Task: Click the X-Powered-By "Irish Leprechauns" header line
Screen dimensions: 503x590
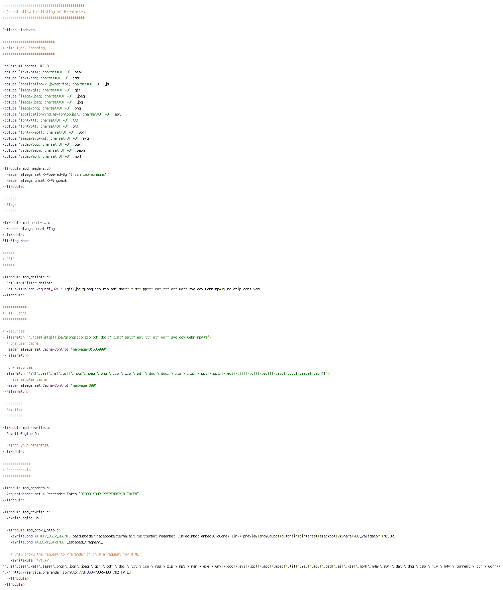Action: (x=57, y=174)
